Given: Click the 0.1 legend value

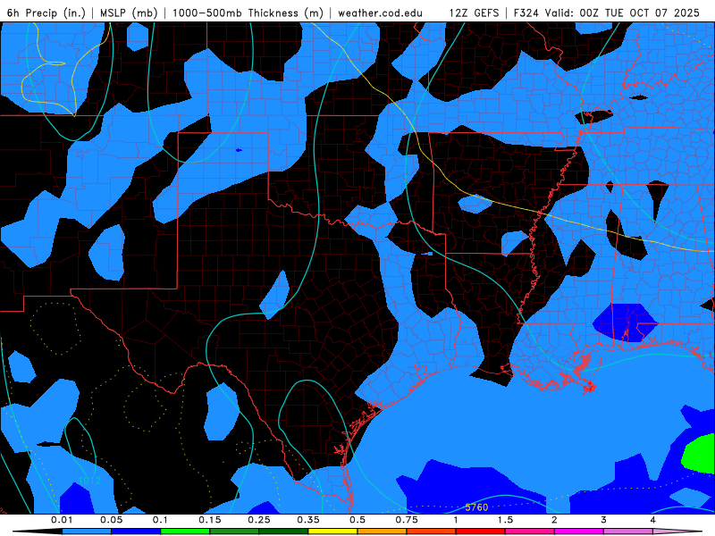Looking at the screenshot, I should tap(160, 520).
